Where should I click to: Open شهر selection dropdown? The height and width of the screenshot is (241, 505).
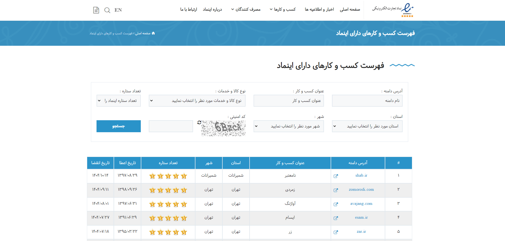(x=289, y=126)
